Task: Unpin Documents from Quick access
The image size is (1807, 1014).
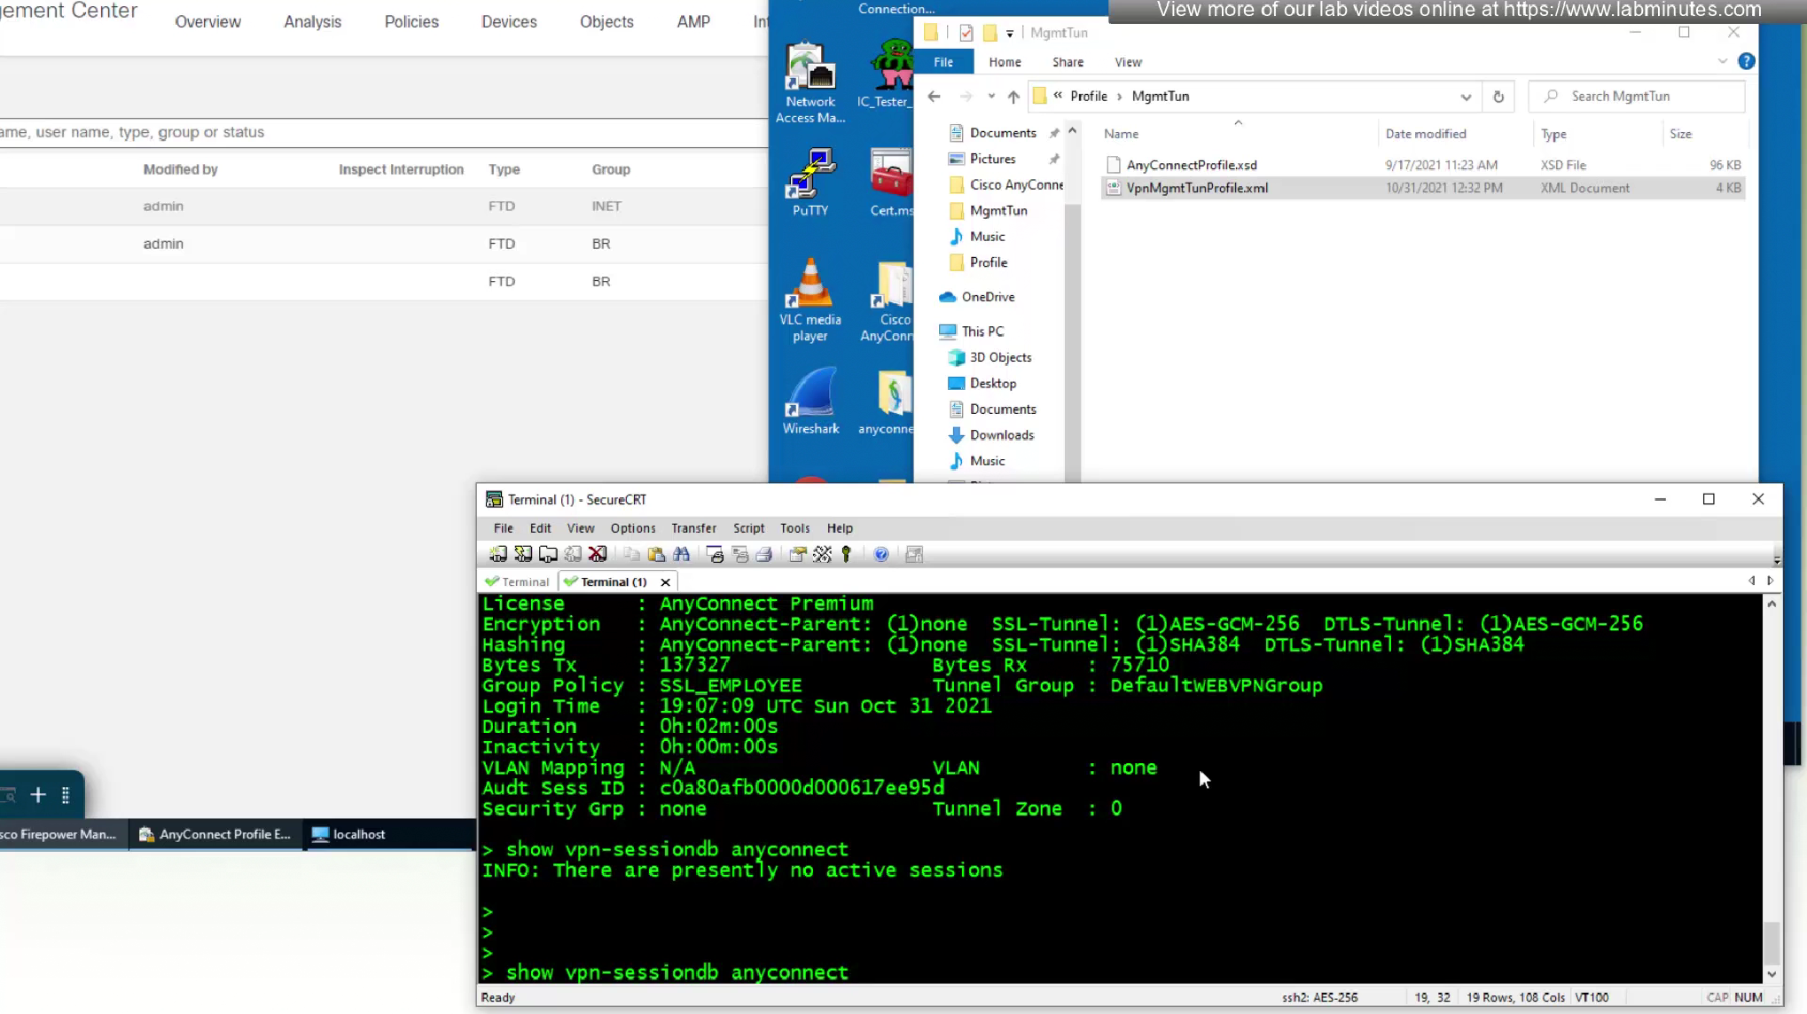Action: point(1054,133)
